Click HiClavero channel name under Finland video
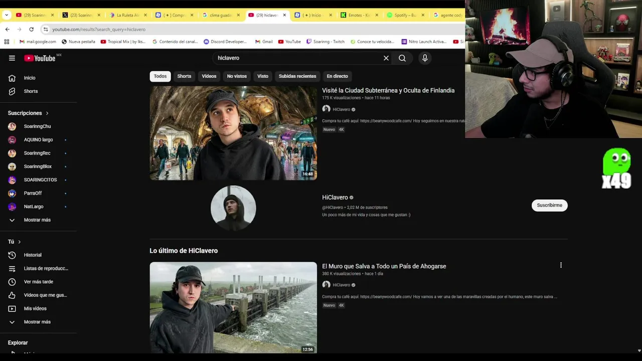Screen dimensions: 642x361 coord(342,109)
